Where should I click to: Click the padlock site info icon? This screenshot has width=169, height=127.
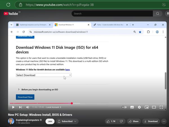21,5
